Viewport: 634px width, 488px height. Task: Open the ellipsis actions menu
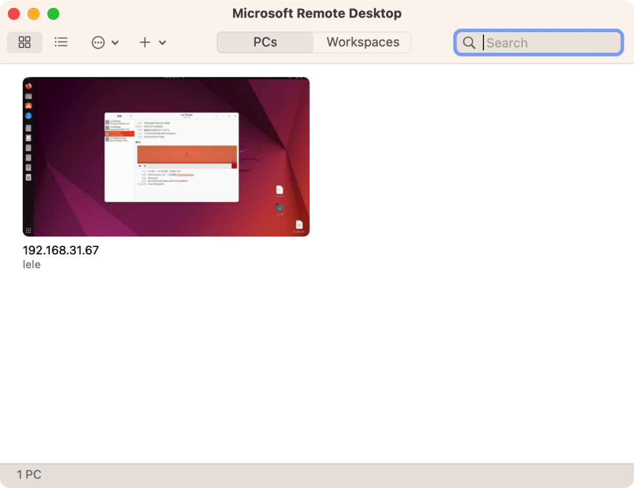105,43
